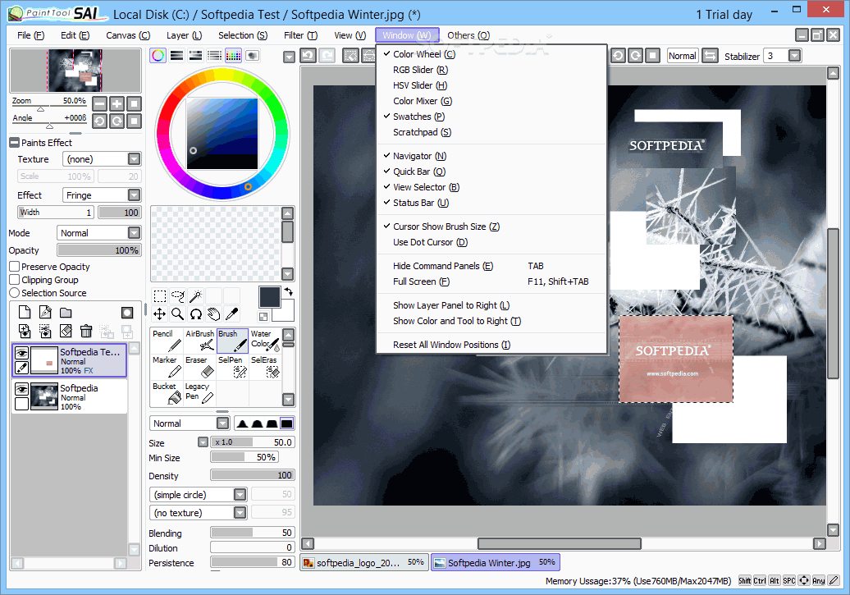Pick the move tool
Viewport: 850px width, 595px height.
point(160,314)
